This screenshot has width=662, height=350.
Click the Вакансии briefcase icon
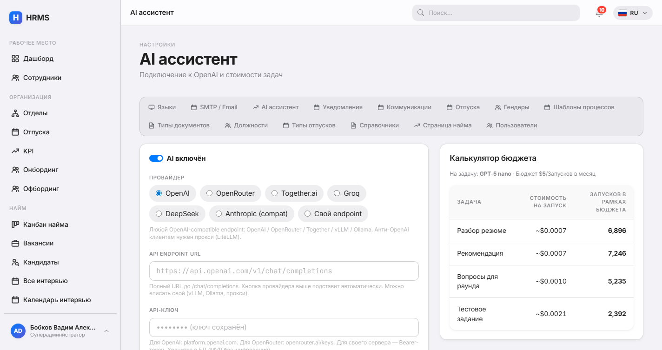pos(15,243)
